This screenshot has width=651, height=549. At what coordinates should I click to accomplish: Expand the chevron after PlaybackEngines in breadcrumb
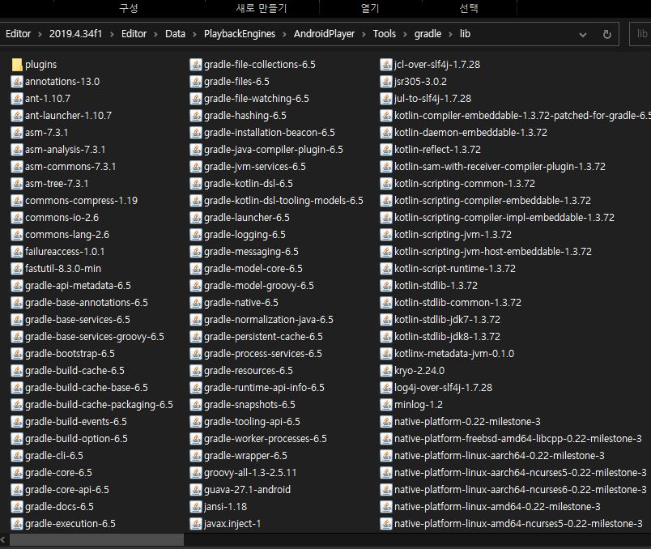click(284, 35)
